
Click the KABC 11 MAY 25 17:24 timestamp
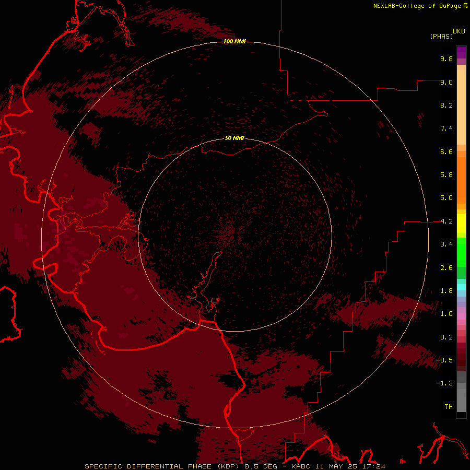point(338,466)
